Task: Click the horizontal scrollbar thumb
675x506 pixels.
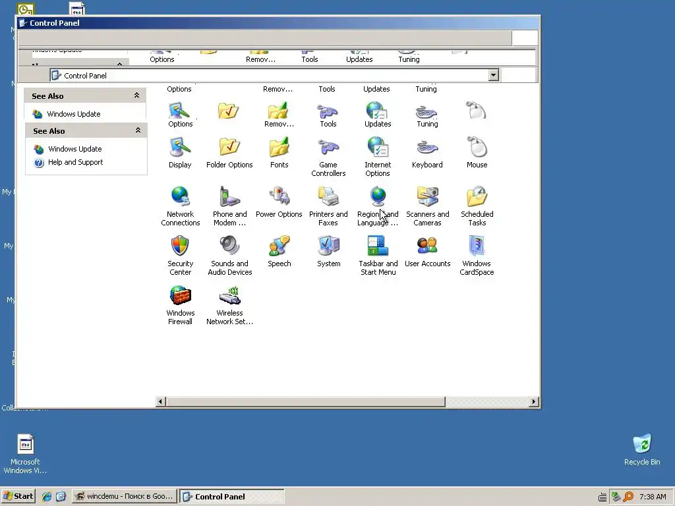Action: 306,401
